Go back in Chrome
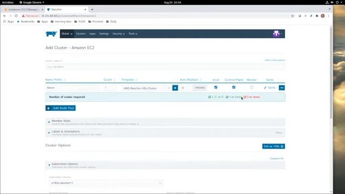 pos(5,16)
